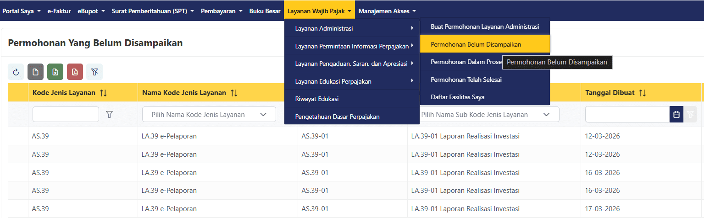Image resolution: width=704 pixels, height=218 pixels.
Task: Select Riwayat Edukasi menu entry
Action: pos(352,99)
